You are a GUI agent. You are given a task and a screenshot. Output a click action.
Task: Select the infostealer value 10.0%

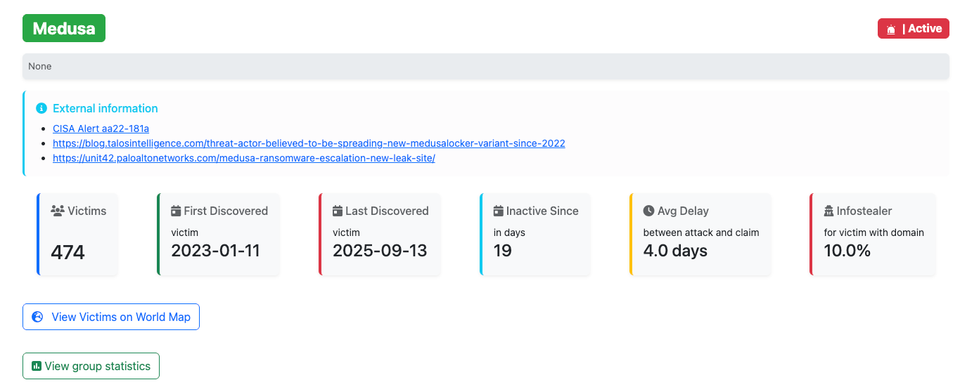click(x=847, y=251)
